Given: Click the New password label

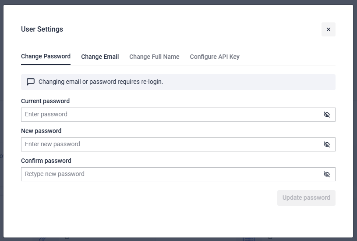Looking at the screenshot, I should point(41,131).
